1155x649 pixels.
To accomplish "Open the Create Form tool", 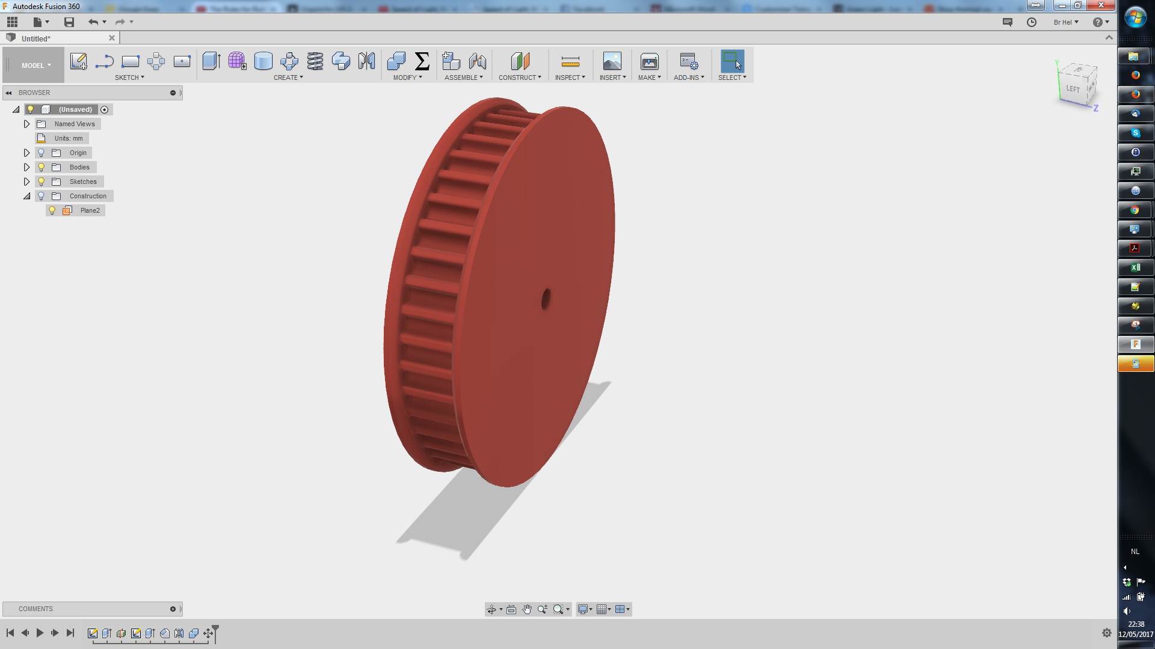I will click(x=237, y=61).
